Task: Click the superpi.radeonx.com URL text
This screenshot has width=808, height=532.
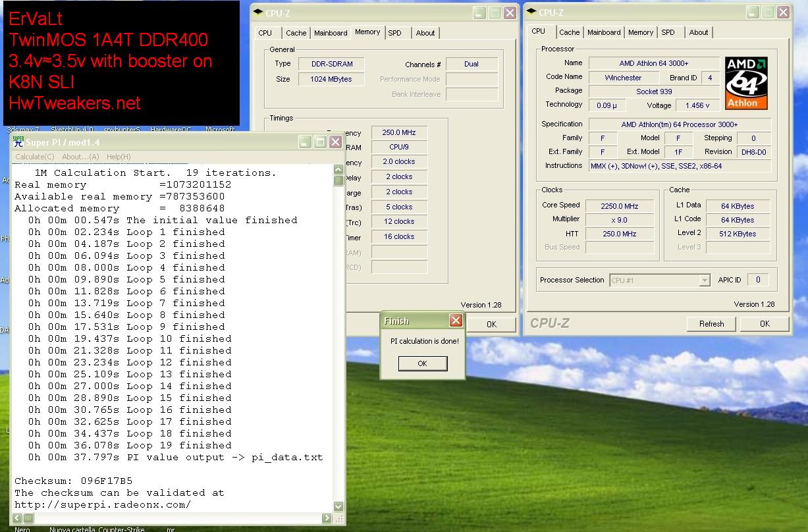Action: click(103, 504)
